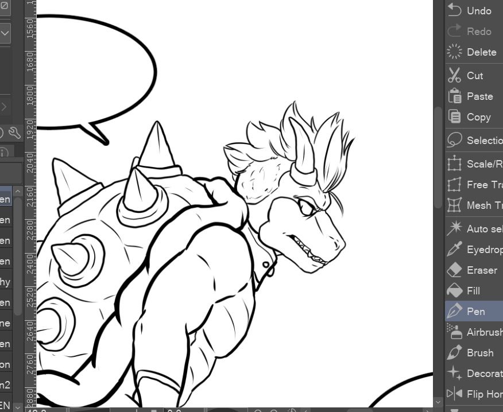This screenshot has width=503, height=412.
Task: Click the sub tool list scrollbar thumb
Action: pos(18,256)
